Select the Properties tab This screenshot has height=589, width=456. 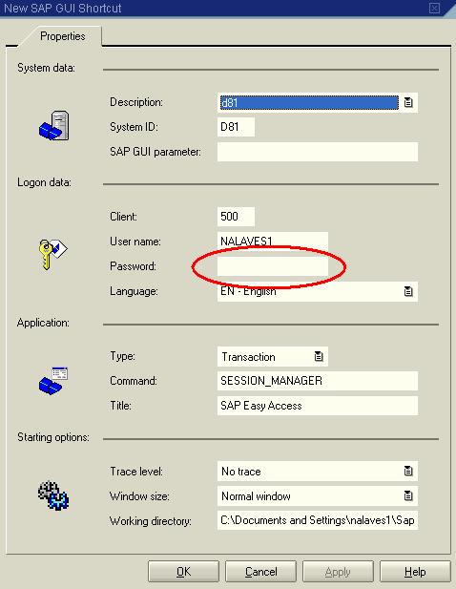pos(63,36)
